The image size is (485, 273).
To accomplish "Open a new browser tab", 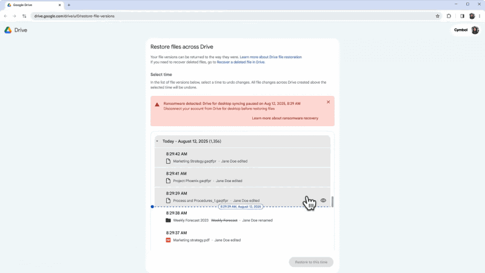I will tap(69, 5).
